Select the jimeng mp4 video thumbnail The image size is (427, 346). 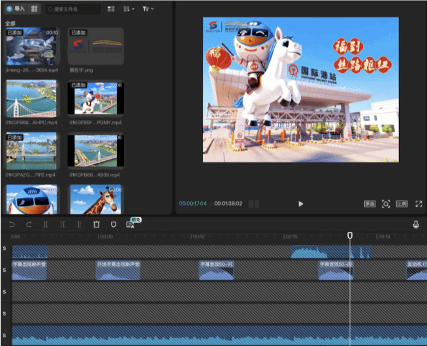click(x=32, y=46)
